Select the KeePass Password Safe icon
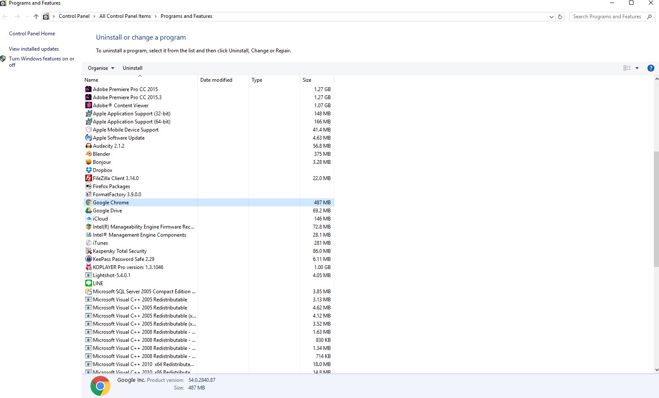The height and width of the screenshot is (398, 659). [x=88, y=259]
